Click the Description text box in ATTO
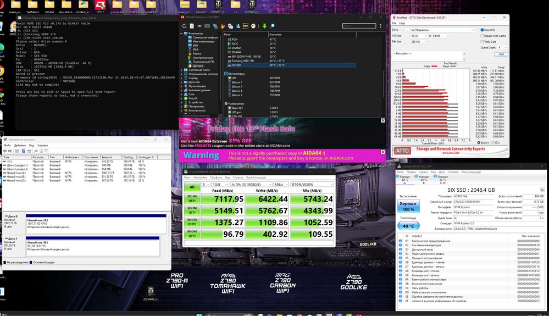549x316 pixels. pyautogui.click(x=428, y=57)
